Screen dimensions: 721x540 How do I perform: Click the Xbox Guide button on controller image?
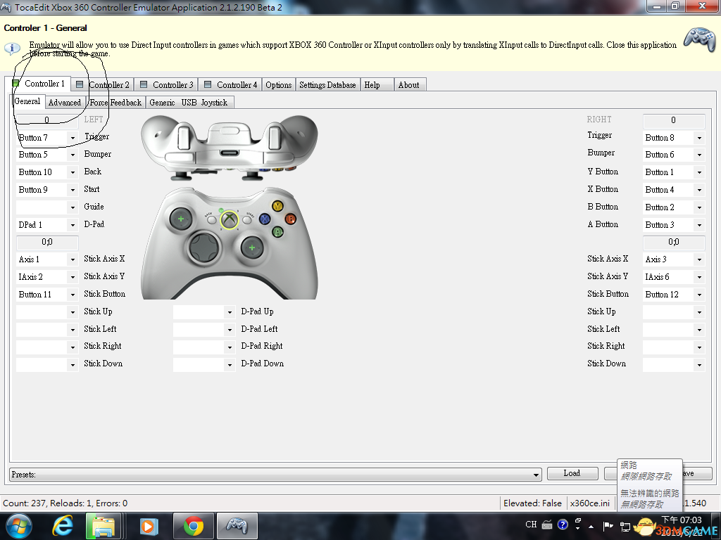pos(229,220)
